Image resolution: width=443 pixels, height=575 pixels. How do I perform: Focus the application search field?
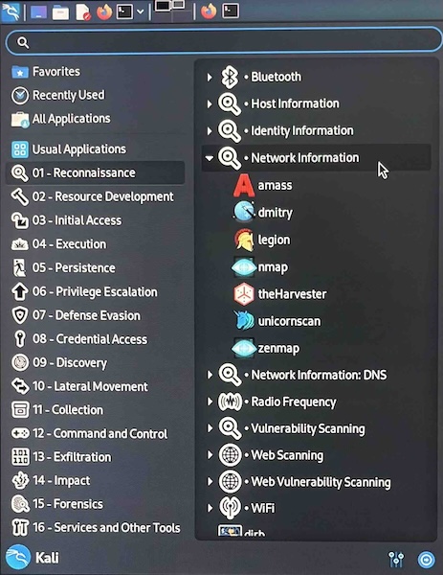(224, 40)
